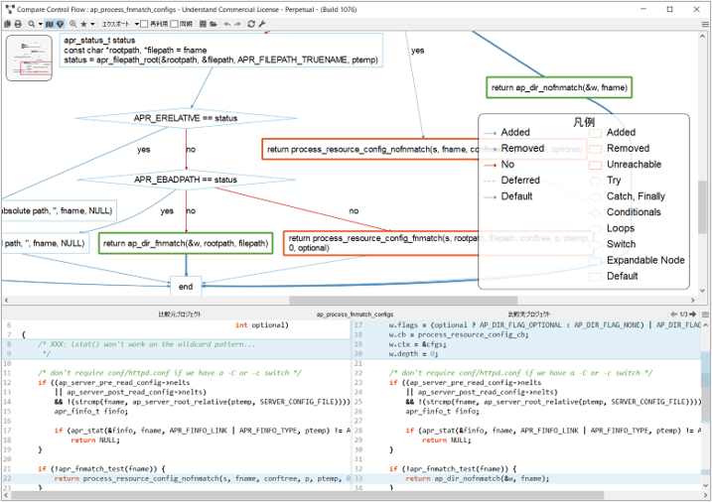Open the dropdown arrow next to the search icon
Image resolution: width=712 pixels, height=502 pixels.
pyautogui.click(x=40, y=24)
